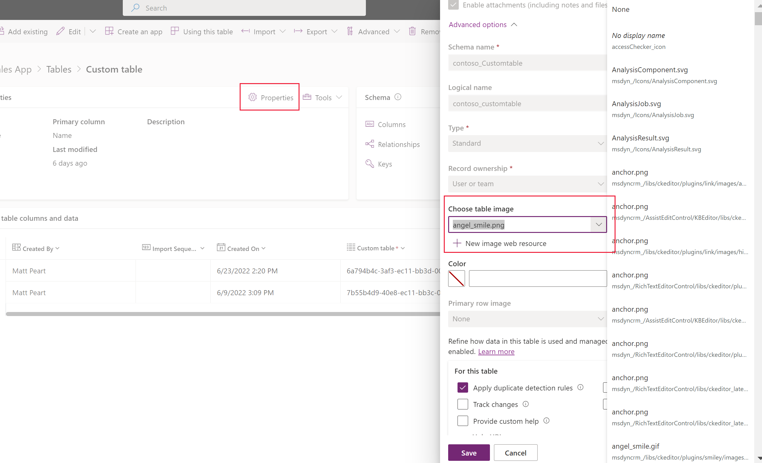Click the Keys schema icon

370,164
